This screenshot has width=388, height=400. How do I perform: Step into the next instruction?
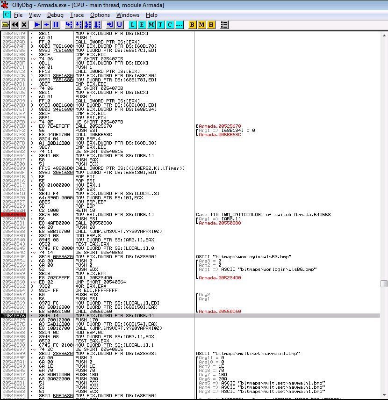tap(69, 25)
